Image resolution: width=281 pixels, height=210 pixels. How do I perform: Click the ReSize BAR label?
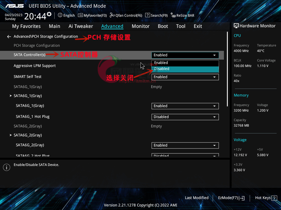pos(185,15)
